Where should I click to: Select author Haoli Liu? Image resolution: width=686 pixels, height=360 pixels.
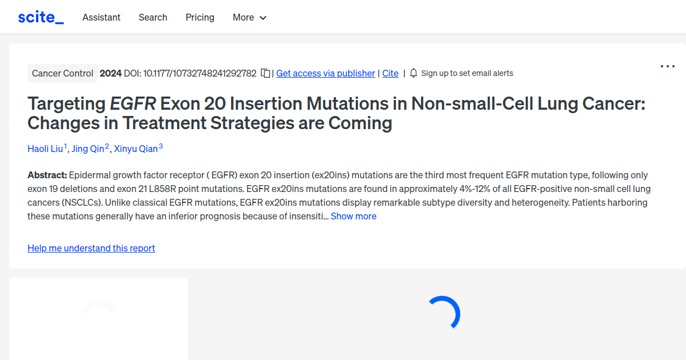(45, 149)
